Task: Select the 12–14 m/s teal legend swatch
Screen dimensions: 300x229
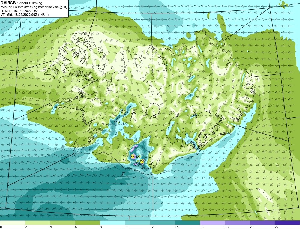Action: [162, 222]
